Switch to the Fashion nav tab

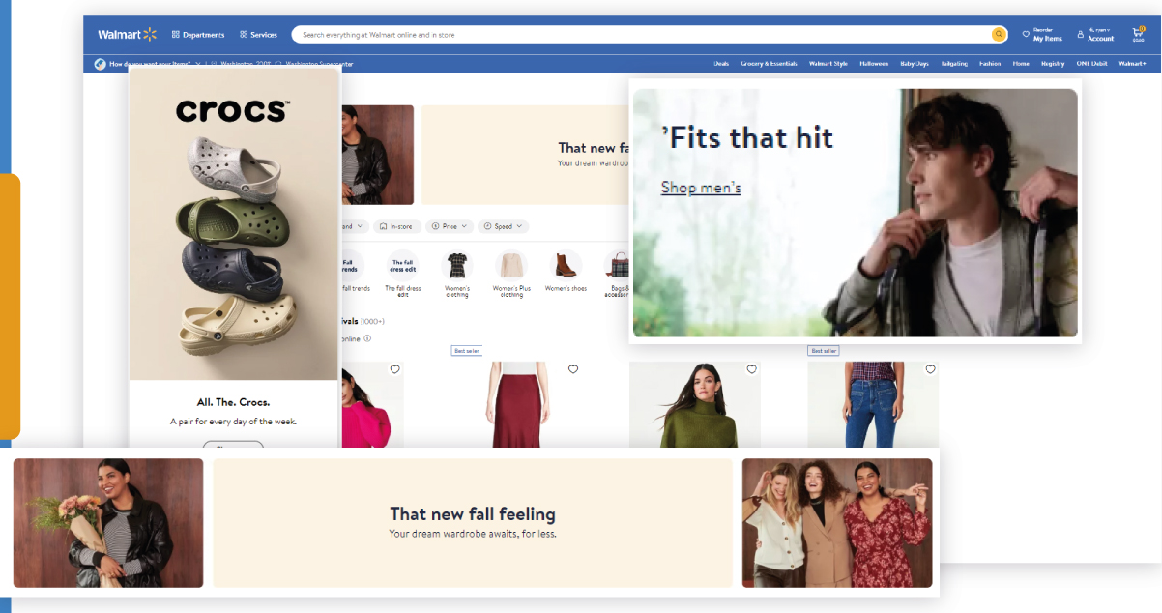click(x=989, y=63)
